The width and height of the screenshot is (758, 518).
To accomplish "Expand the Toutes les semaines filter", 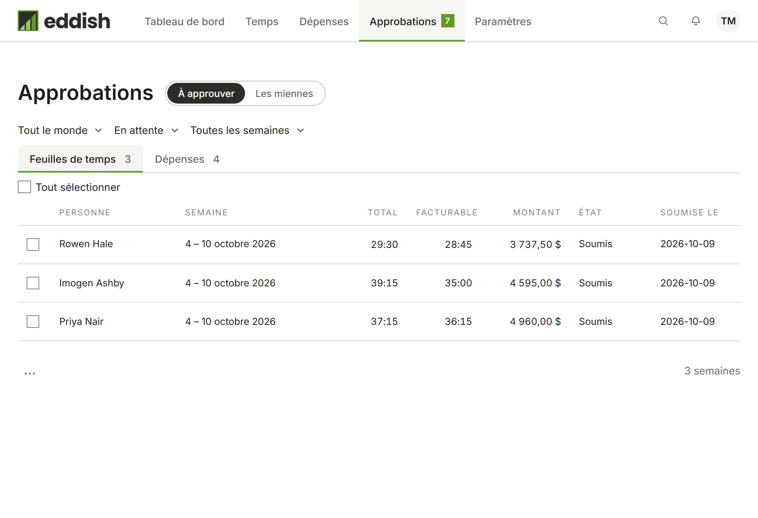I will pyautogui.click(x=247, y=130).
